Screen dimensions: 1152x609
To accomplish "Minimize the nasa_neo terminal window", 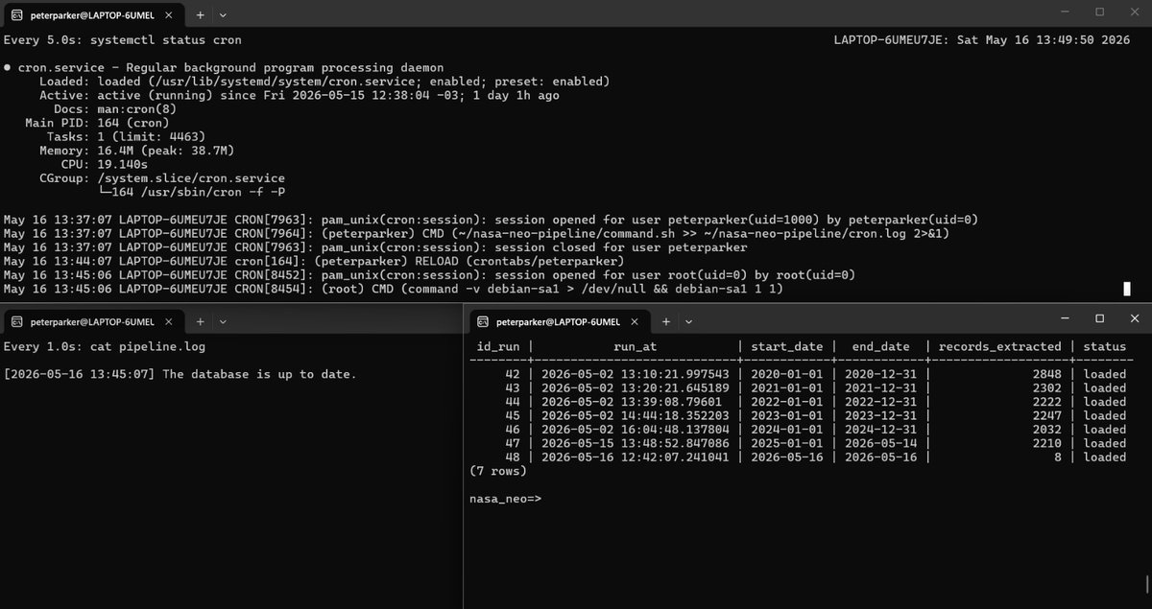I will coord(1064,317).
